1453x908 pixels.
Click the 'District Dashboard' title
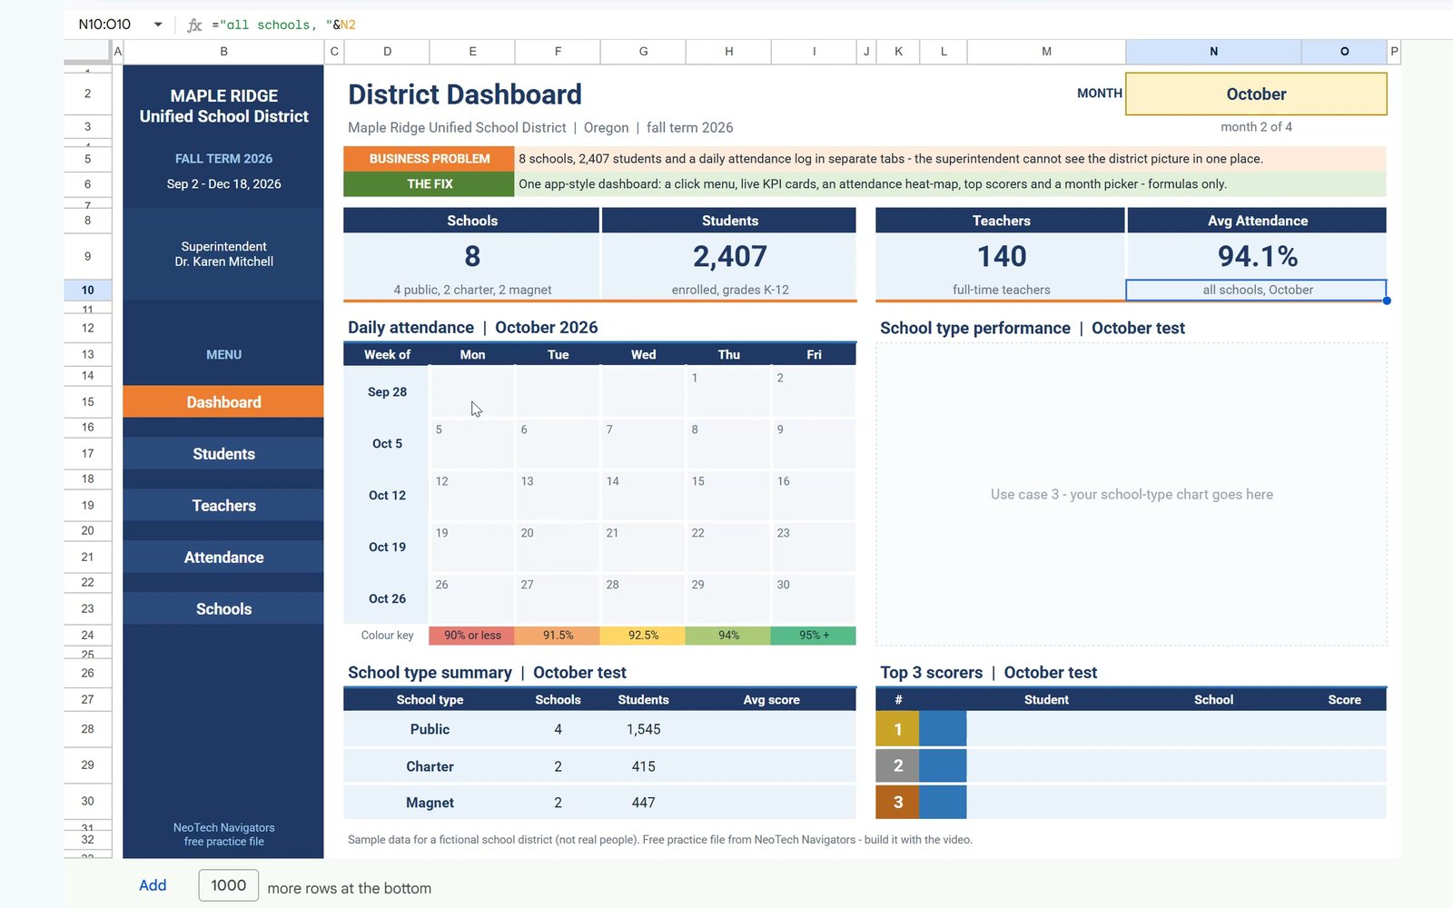coord(465,94)
